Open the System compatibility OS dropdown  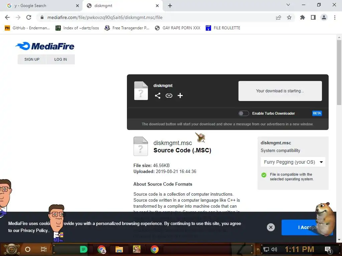coord(293,162)
